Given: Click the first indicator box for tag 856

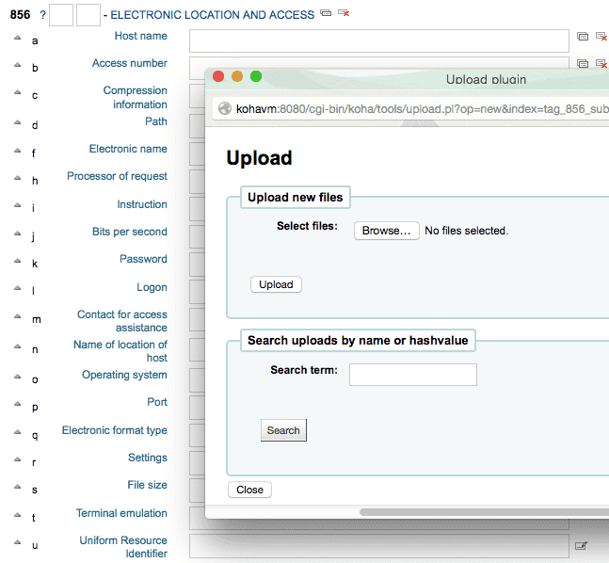Looking at the screenshot, I should 60,15.
